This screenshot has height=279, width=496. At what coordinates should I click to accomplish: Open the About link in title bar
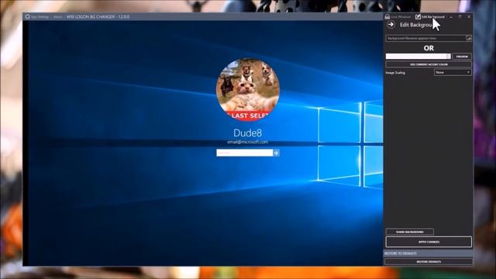[x=57, y=17]
